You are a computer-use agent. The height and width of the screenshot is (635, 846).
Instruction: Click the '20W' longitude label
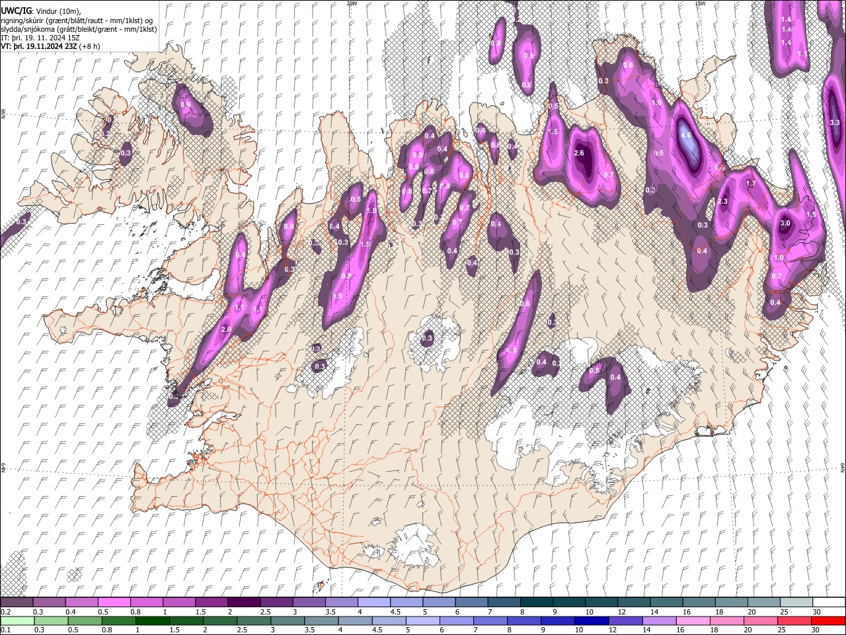point(352,3)
